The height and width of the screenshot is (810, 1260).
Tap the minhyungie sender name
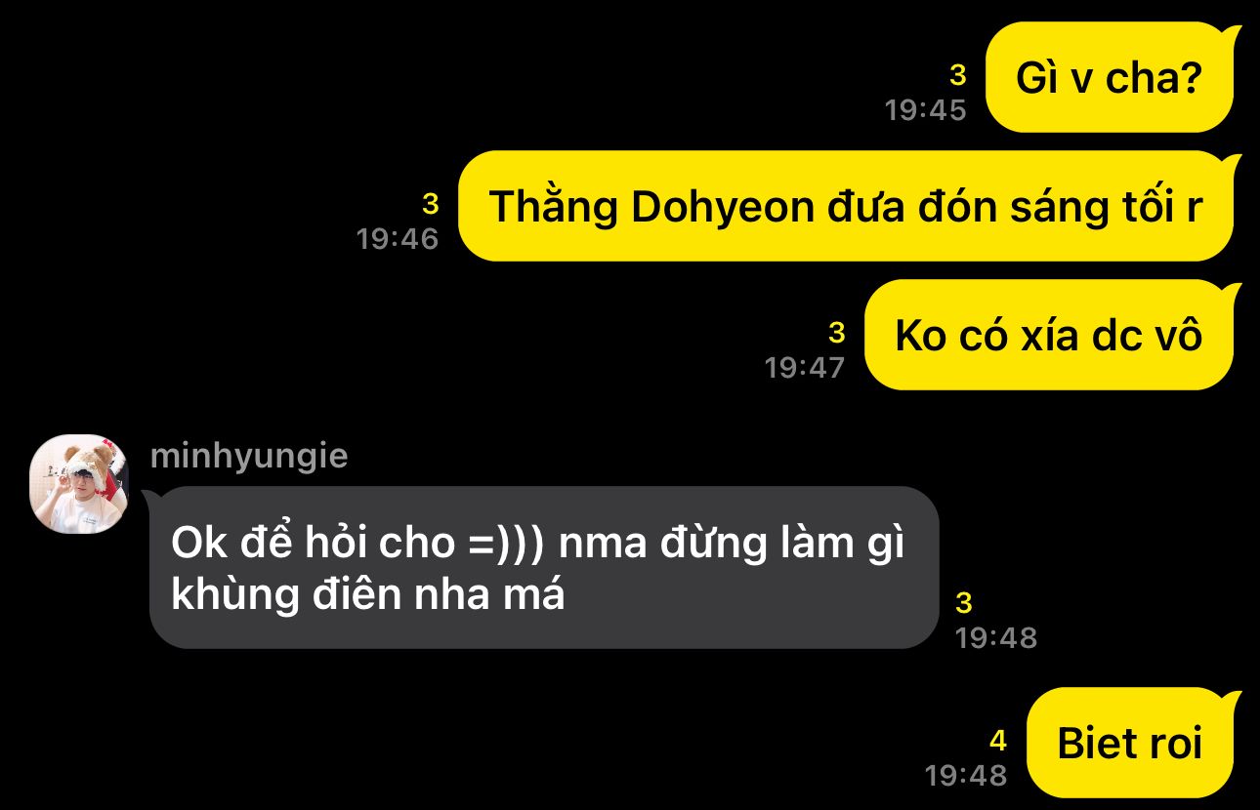[x=249, y=456]
